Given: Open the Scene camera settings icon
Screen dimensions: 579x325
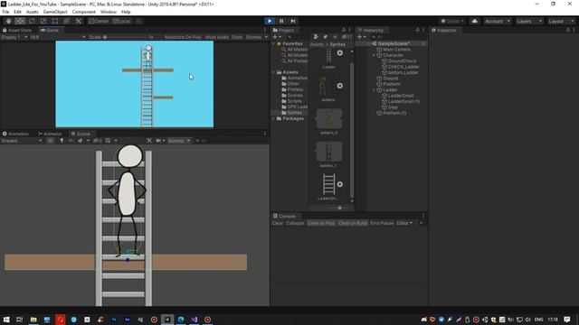Looking at the screenshot, I should pos(159,141).
